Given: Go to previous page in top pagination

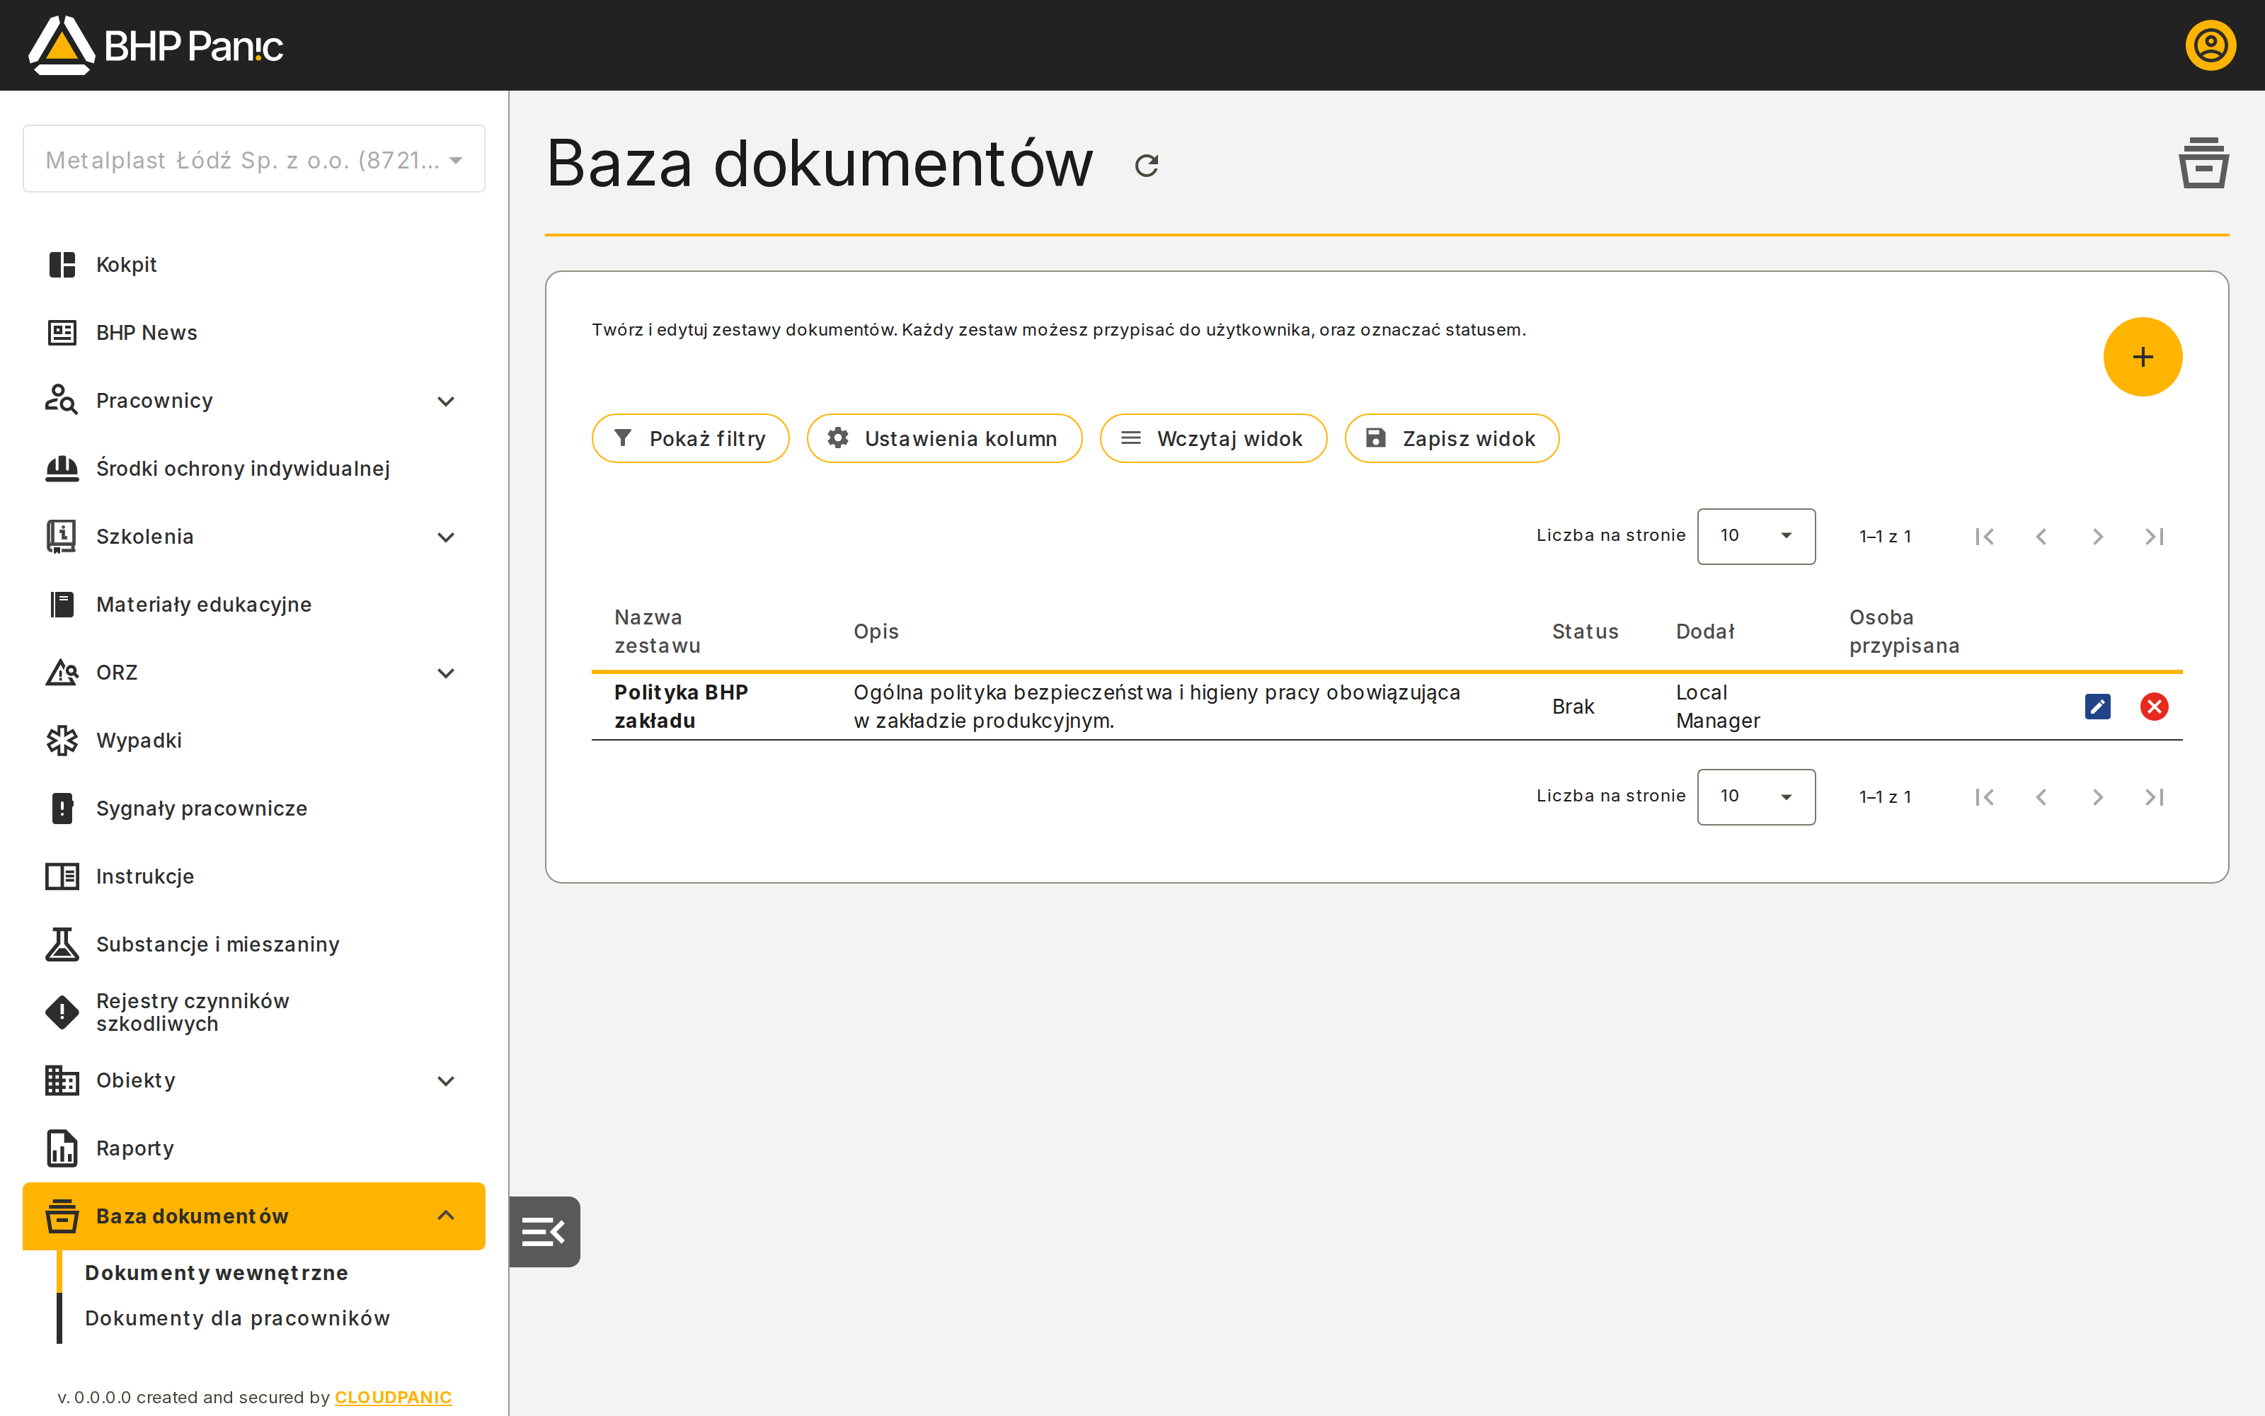Looking at the screenshot, I should click(x=2041, y=537).
